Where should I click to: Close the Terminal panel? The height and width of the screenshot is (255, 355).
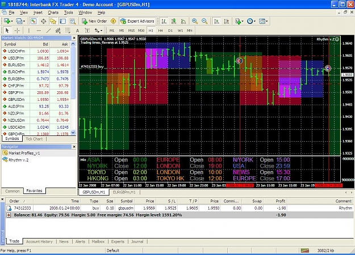tap(2, 199)
